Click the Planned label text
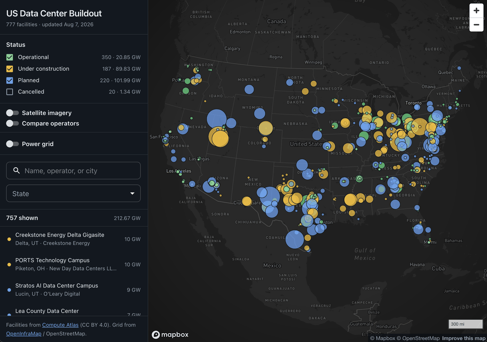This screenshot has height=342, width=487. click(29, 80)
